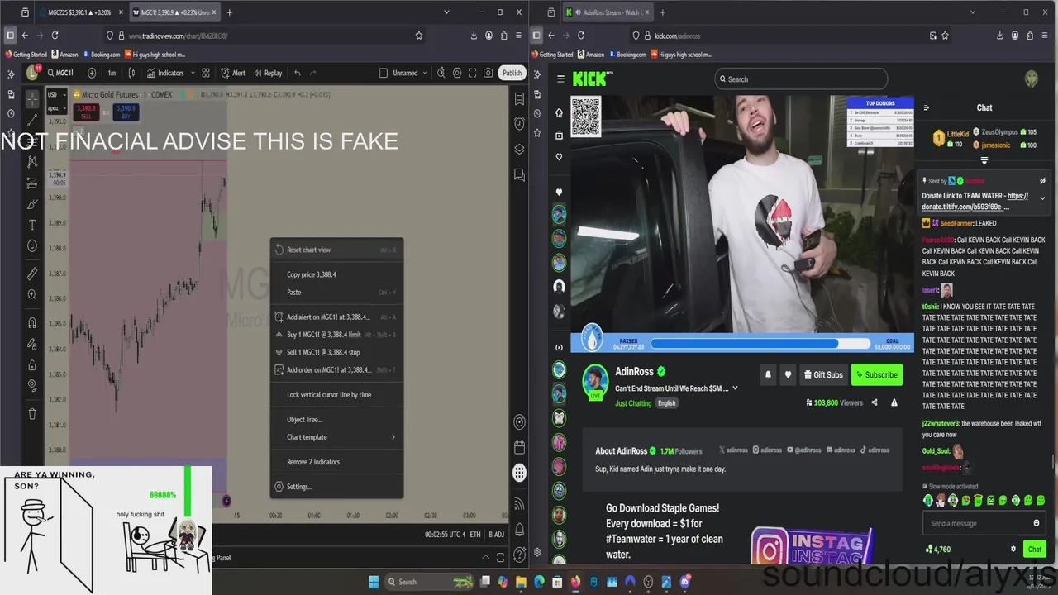Toggle the B-ADJ adjustment button

point(497,535)
